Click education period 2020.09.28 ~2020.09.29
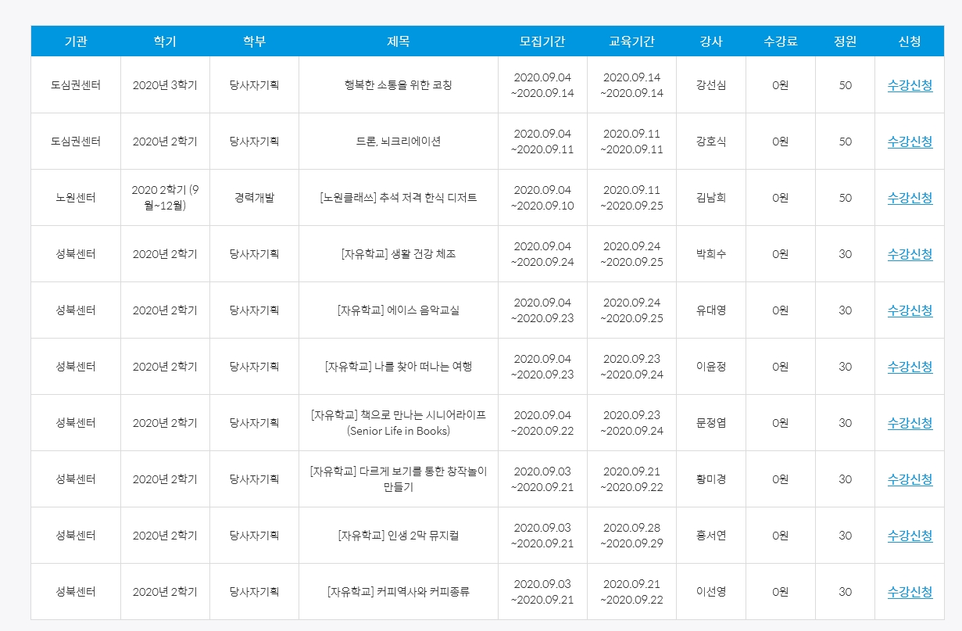The image size is (962, 631). [631, 536]
